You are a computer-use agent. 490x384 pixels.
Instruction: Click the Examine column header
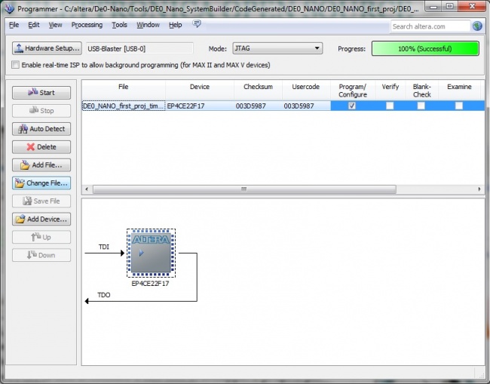pyautogui.click(x=459, y=90)
